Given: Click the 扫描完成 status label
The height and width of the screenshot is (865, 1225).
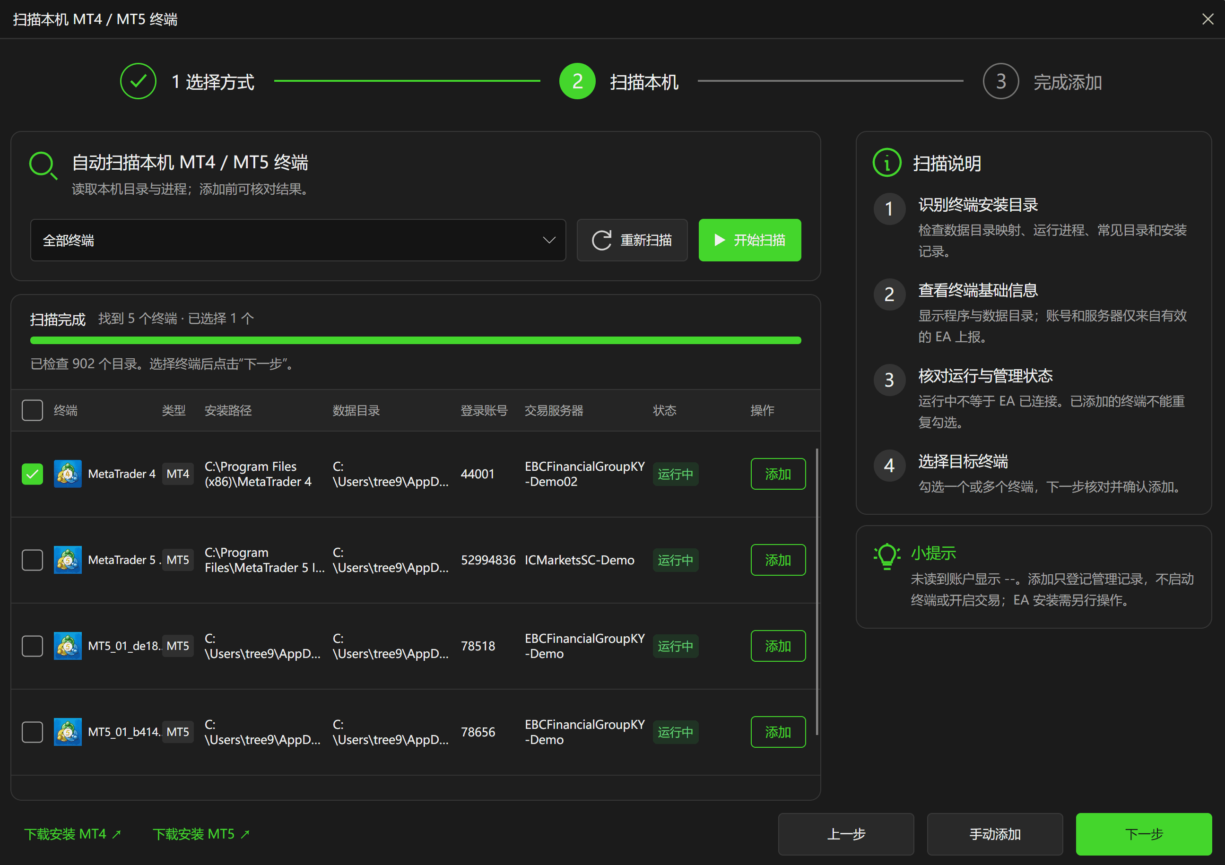Looking at the screenshot, I should pos(58,319).
